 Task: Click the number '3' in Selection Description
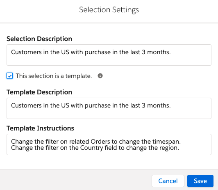click(x=143, y=52)
